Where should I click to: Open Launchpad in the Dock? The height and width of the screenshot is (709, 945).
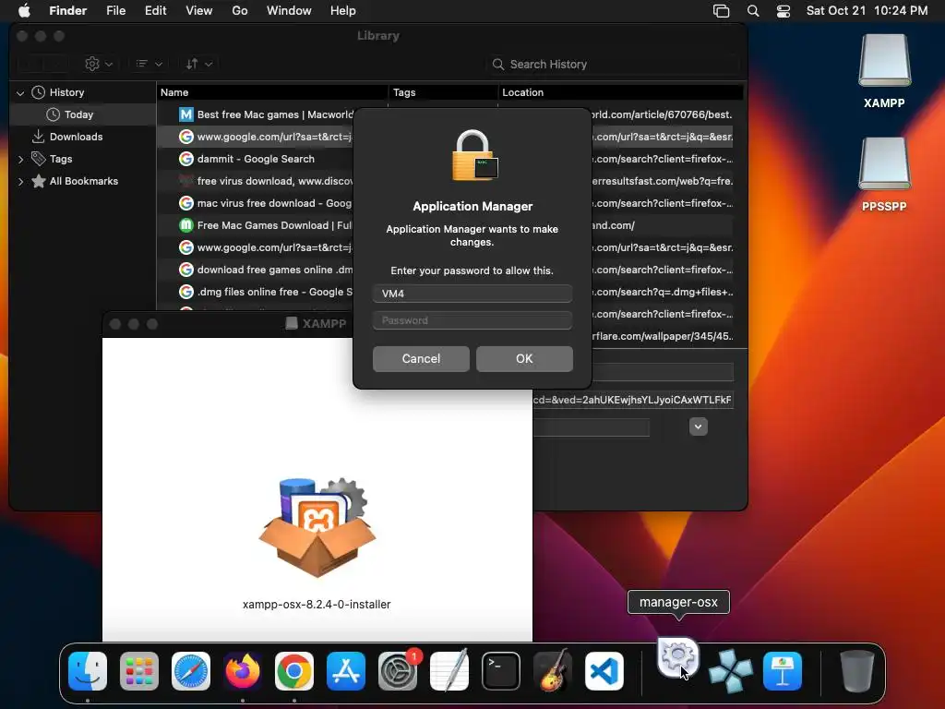(x=139, y=671)
